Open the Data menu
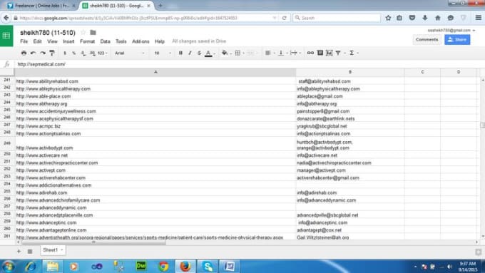Image resolution: width=485 pixels, height=273 pixels. pyautogui.click(x=105, y=41)
